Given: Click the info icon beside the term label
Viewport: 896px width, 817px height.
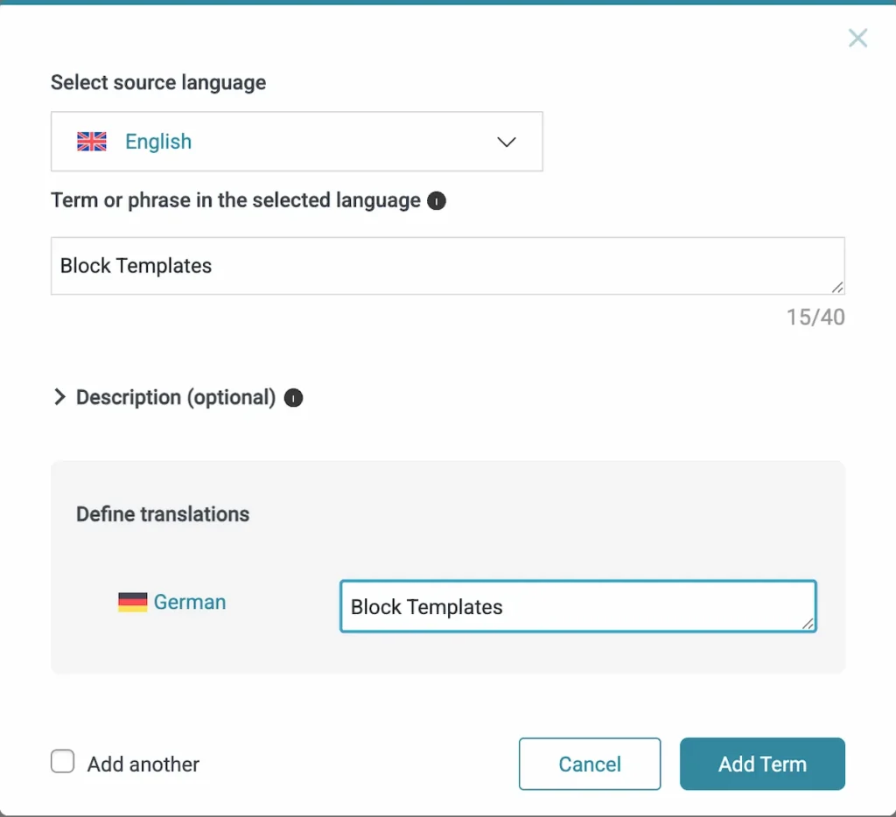Looking at the screenshot, I should coord(437,200).
